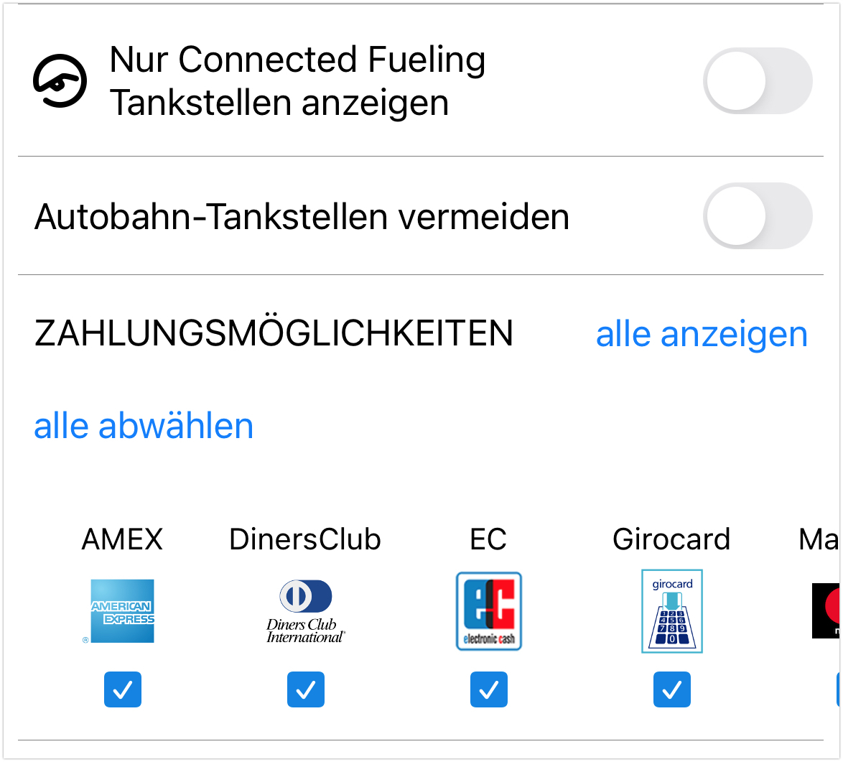Click the Girocard text label
Image resolution: width=843 pixels, height=762 pixels.
pos(671,539)
